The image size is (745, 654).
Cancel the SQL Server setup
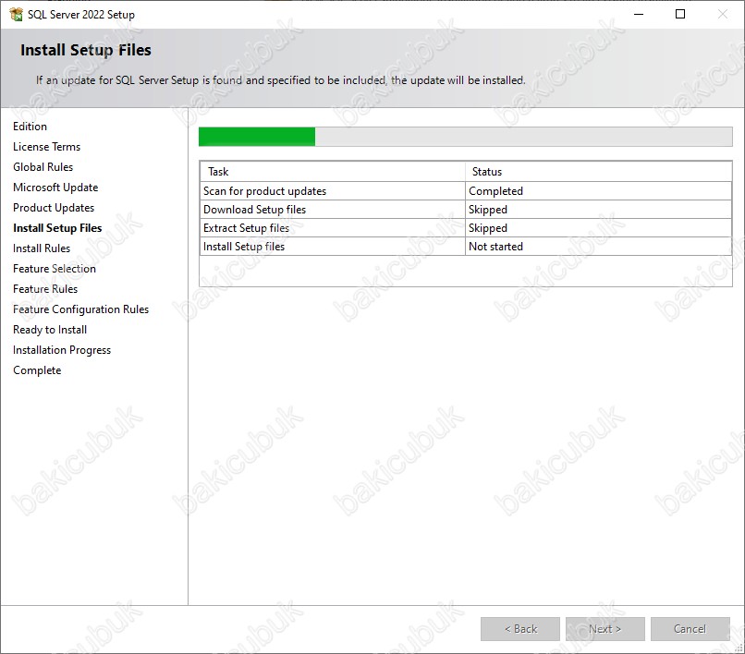[690, 629]
